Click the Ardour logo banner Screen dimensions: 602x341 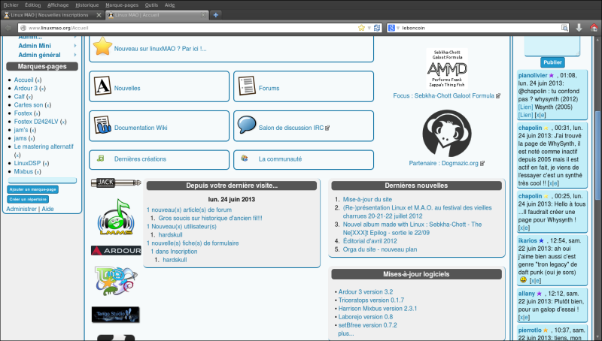[x=116, y=251]
